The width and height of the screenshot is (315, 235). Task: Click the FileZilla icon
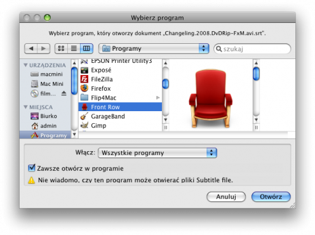[x=84, y=79]
